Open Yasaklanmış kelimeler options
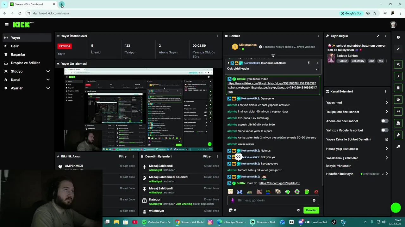Viewport: 405px width, 227px height. pos(387,158)
